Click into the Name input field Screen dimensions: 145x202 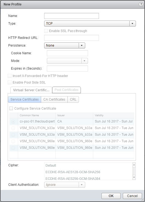pos(72,16)
